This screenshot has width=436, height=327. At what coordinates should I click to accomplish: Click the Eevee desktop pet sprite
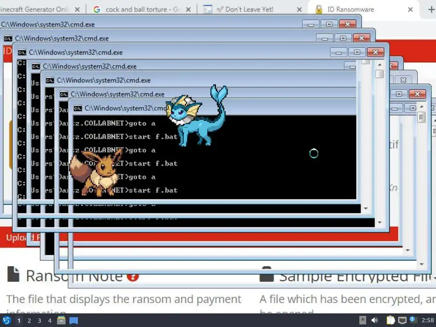click(x=96, y=172)
